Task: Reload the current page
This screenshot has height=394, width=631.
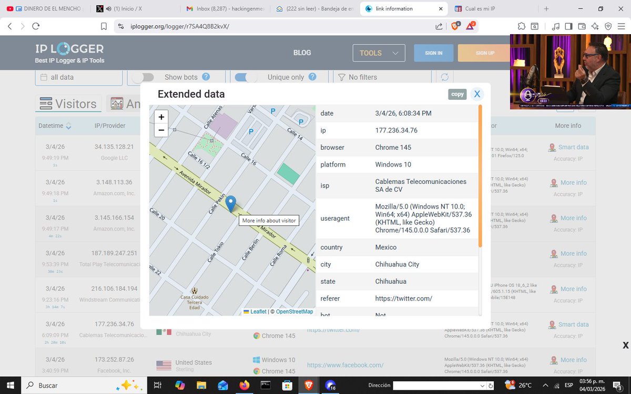Action: point(36,26)
